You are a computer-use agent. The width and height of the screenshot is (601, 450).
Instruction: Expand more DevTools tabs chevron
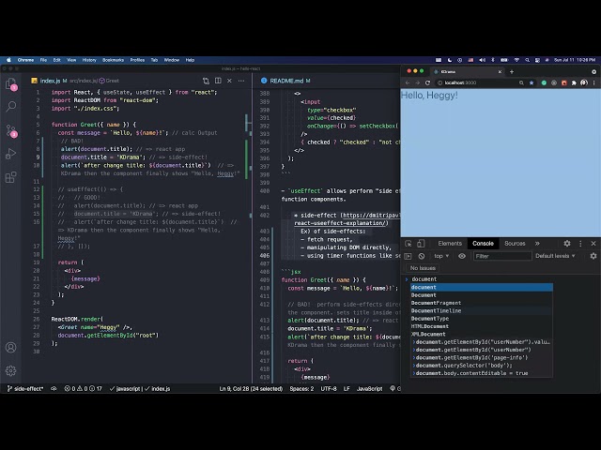click(537, 244)
